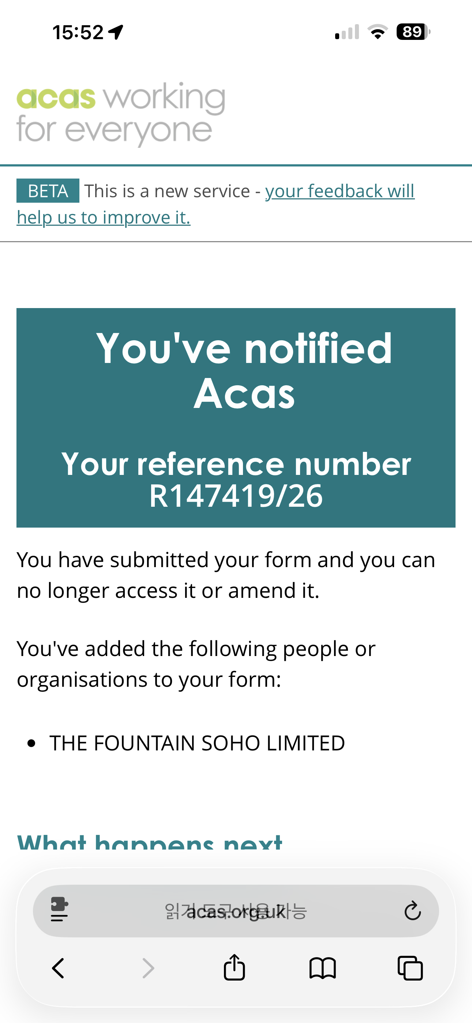Open the feedback link in beta banner
472x1023 pixels.
(x=339, y=191)
